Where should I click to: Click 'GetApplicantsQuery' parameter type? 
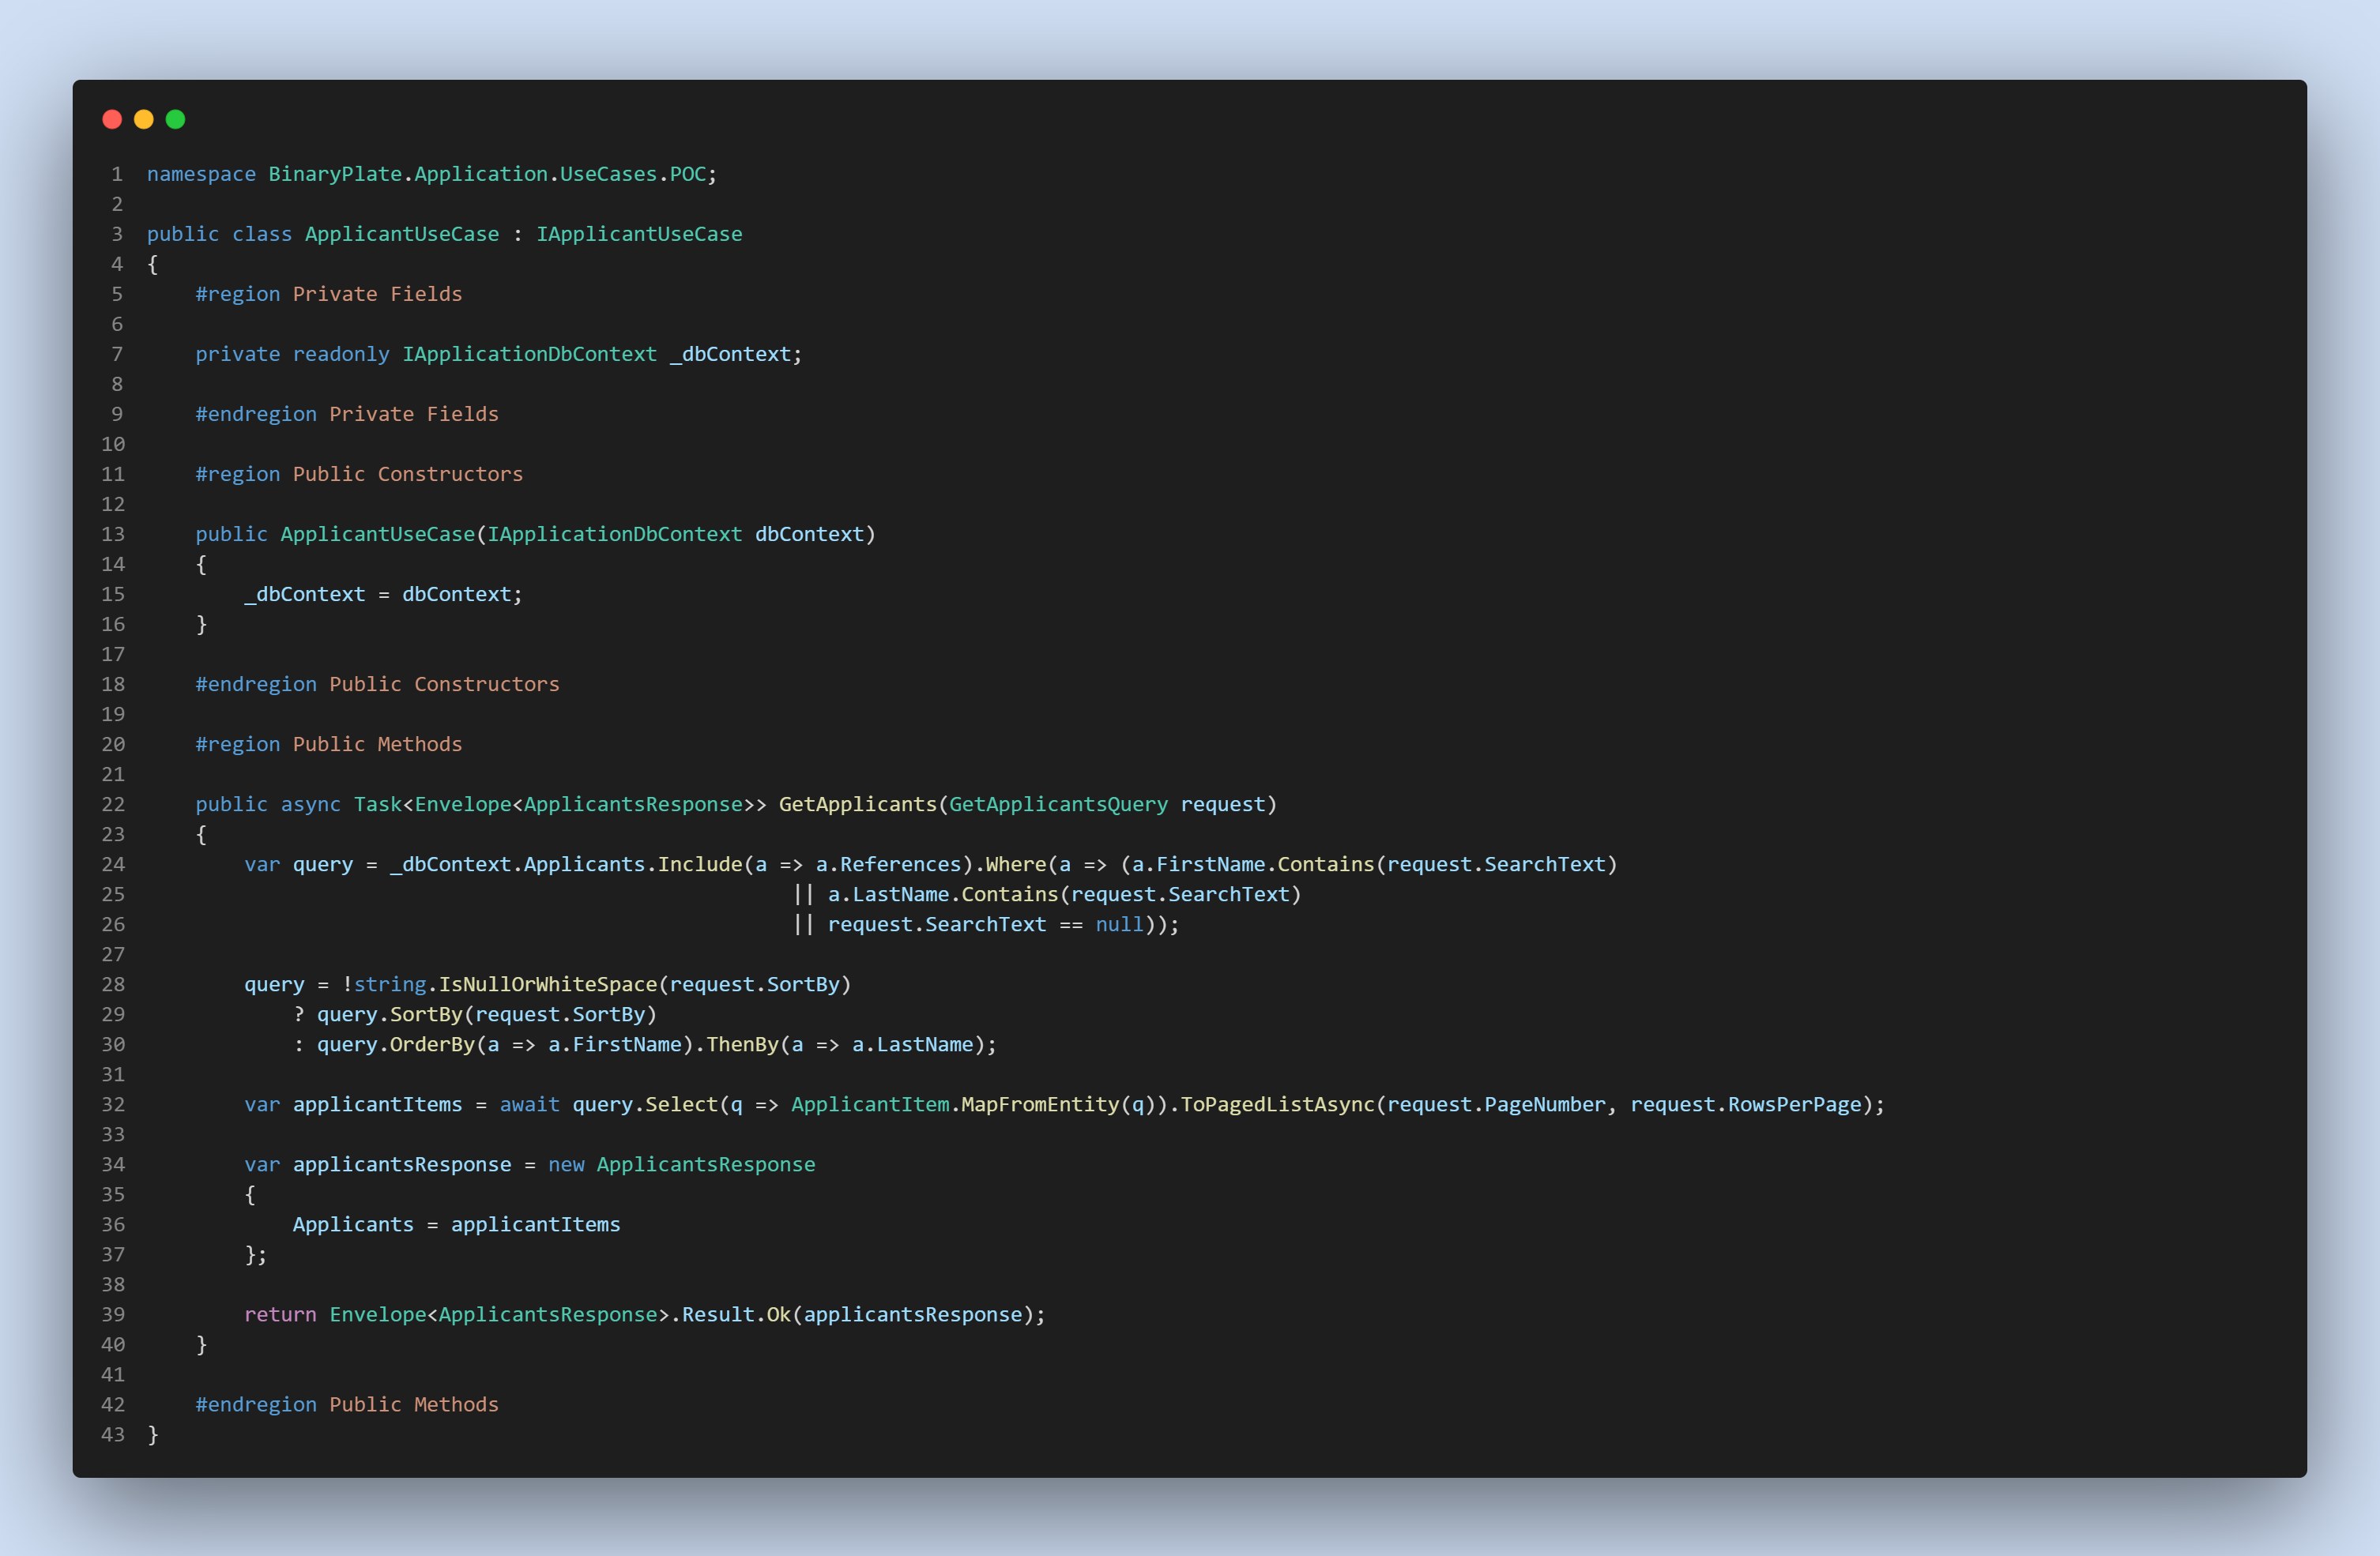click(x=1058, y=803)
